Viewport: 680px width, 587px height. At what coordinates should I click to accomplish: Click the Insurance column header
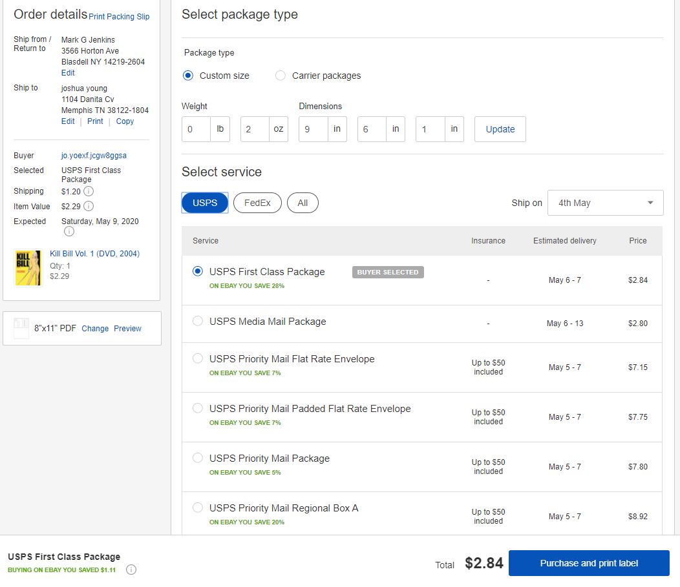(x=488, y=240)
